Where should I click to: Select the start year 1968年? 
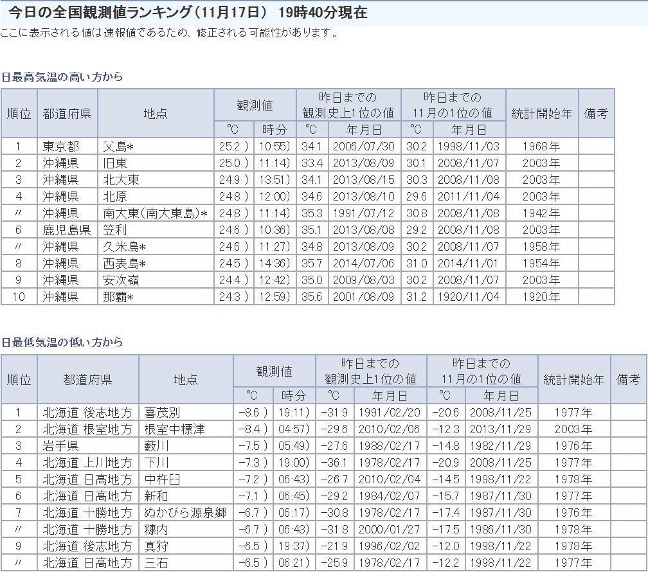pyautogui.click(x=541, y=147)
